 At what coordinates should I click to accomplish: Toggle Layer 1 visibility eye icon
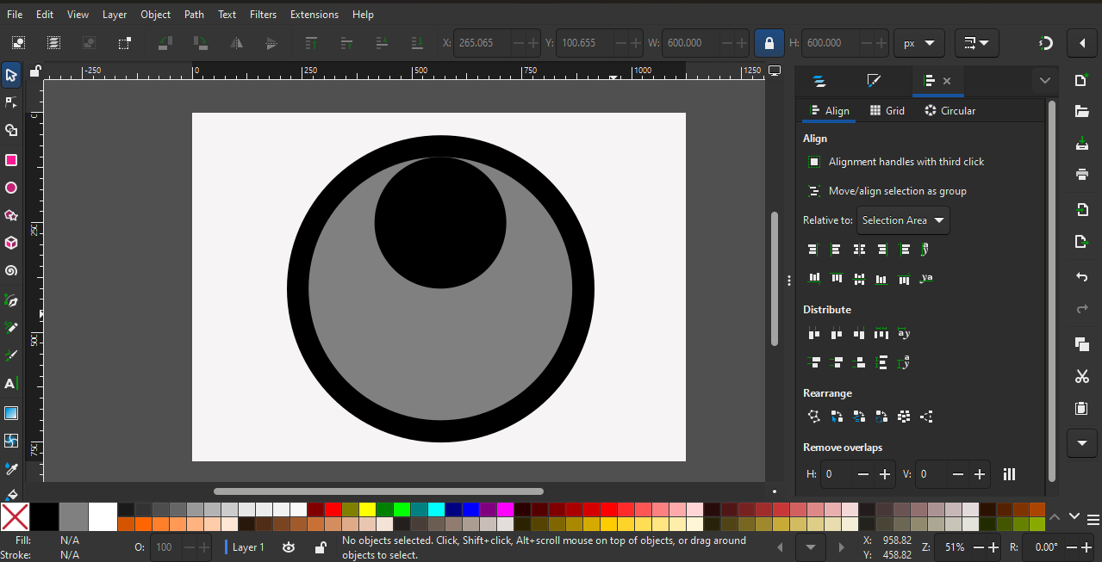[289, 547]
